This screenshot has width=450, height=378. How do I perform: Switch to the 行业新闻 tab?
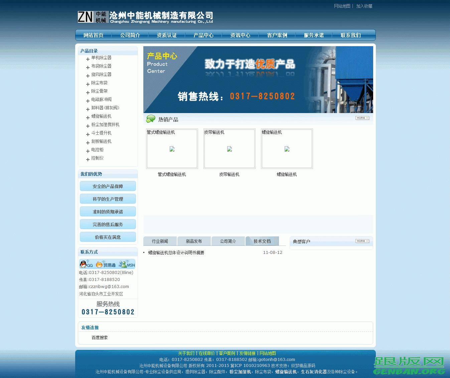click(x=160, y=241)
